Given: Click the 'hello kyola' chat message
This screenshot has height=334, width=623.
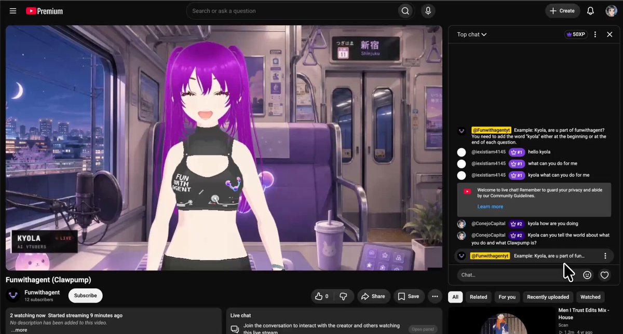Looking at the screenshot, I should [539, 152].
